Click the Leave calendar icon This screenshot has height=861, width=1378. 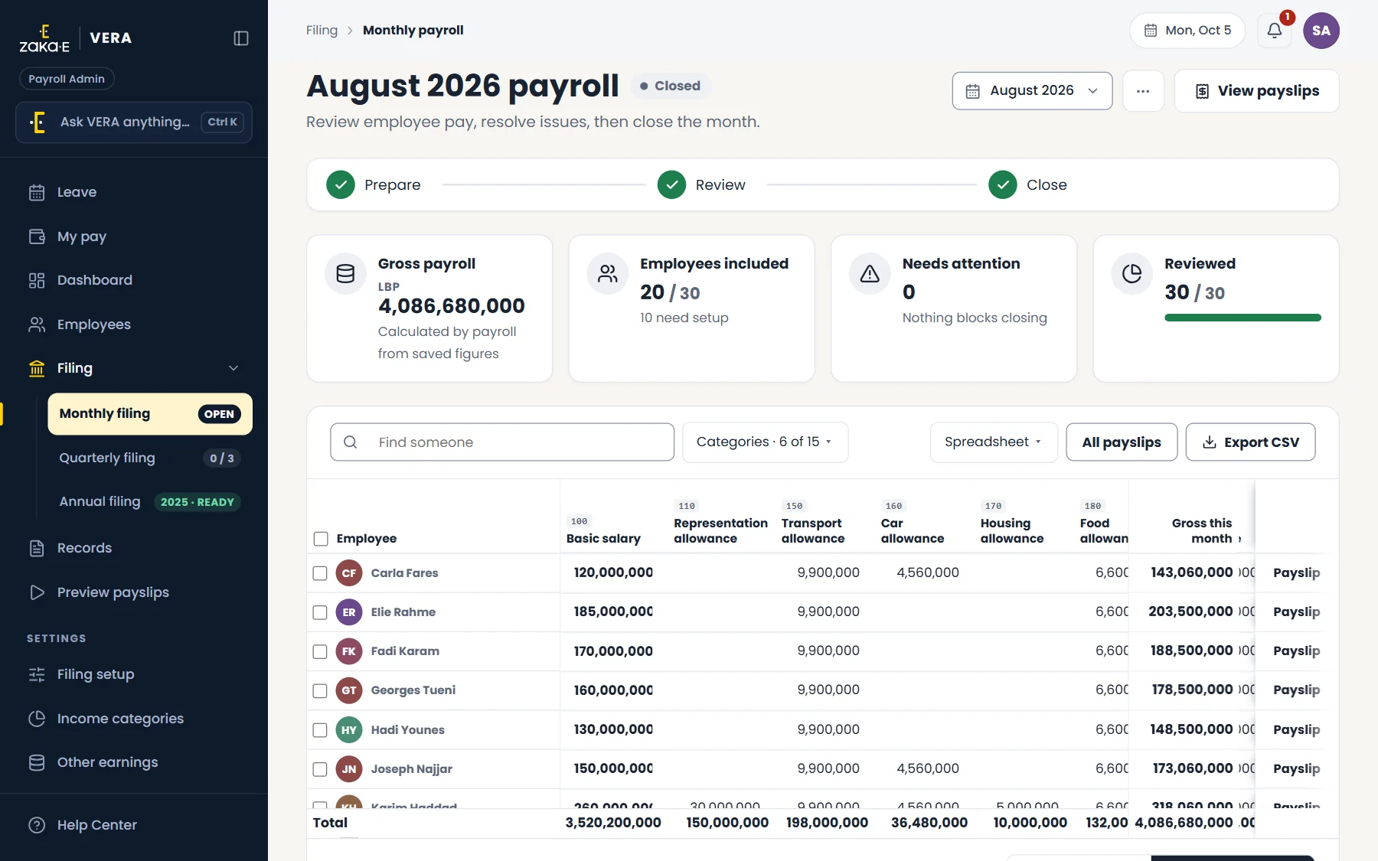click(37, 192)
